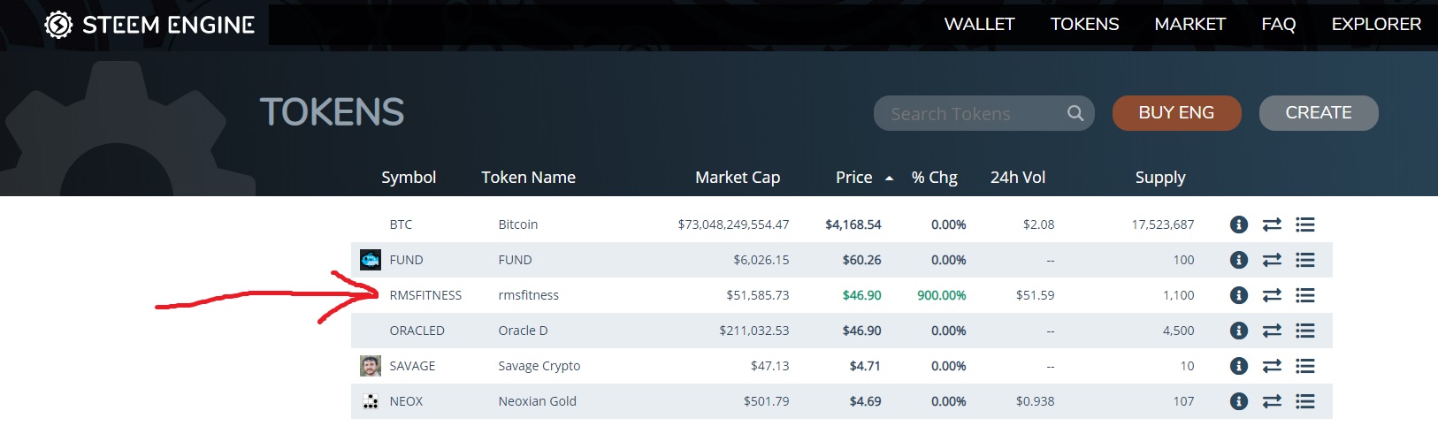
Task: Click the Steem Engine logo
Action: (x=150, y=25)
